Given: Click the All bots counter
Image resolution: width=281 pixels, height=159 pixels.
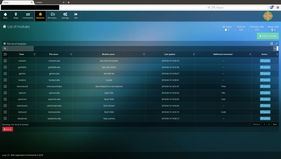Looking at the screenshot, I should [x=227, y=28].
